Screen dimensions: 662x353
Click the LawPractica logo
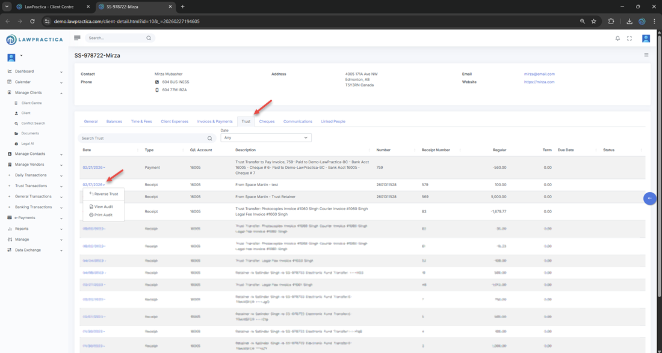coord(34,40)
